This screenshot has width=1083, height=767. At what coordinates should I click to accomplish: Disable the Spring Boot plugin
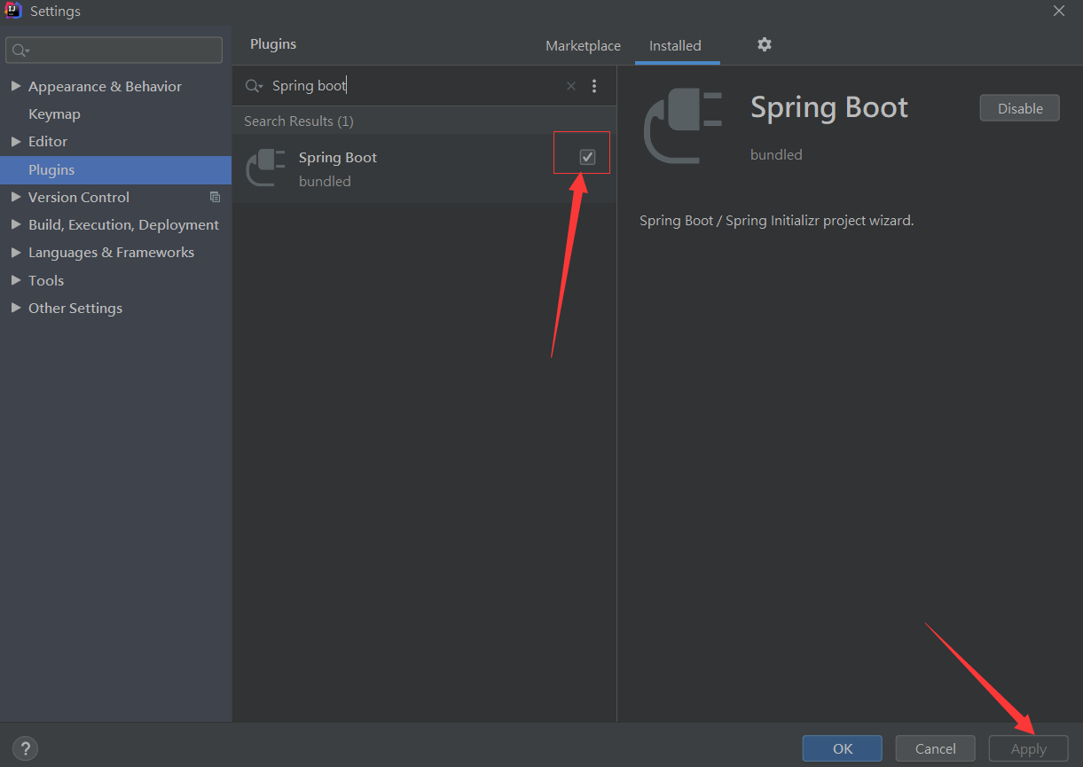pyautogui.click(x=1019, y=107)
